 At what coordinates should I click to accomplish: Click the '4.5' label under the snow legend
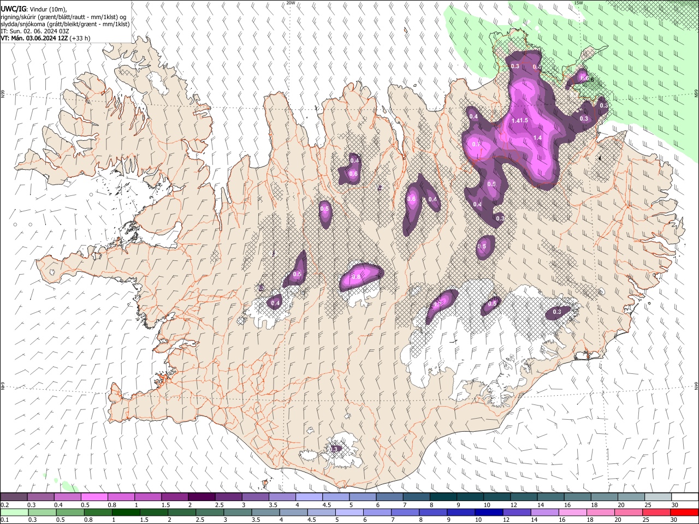(326, 505)
